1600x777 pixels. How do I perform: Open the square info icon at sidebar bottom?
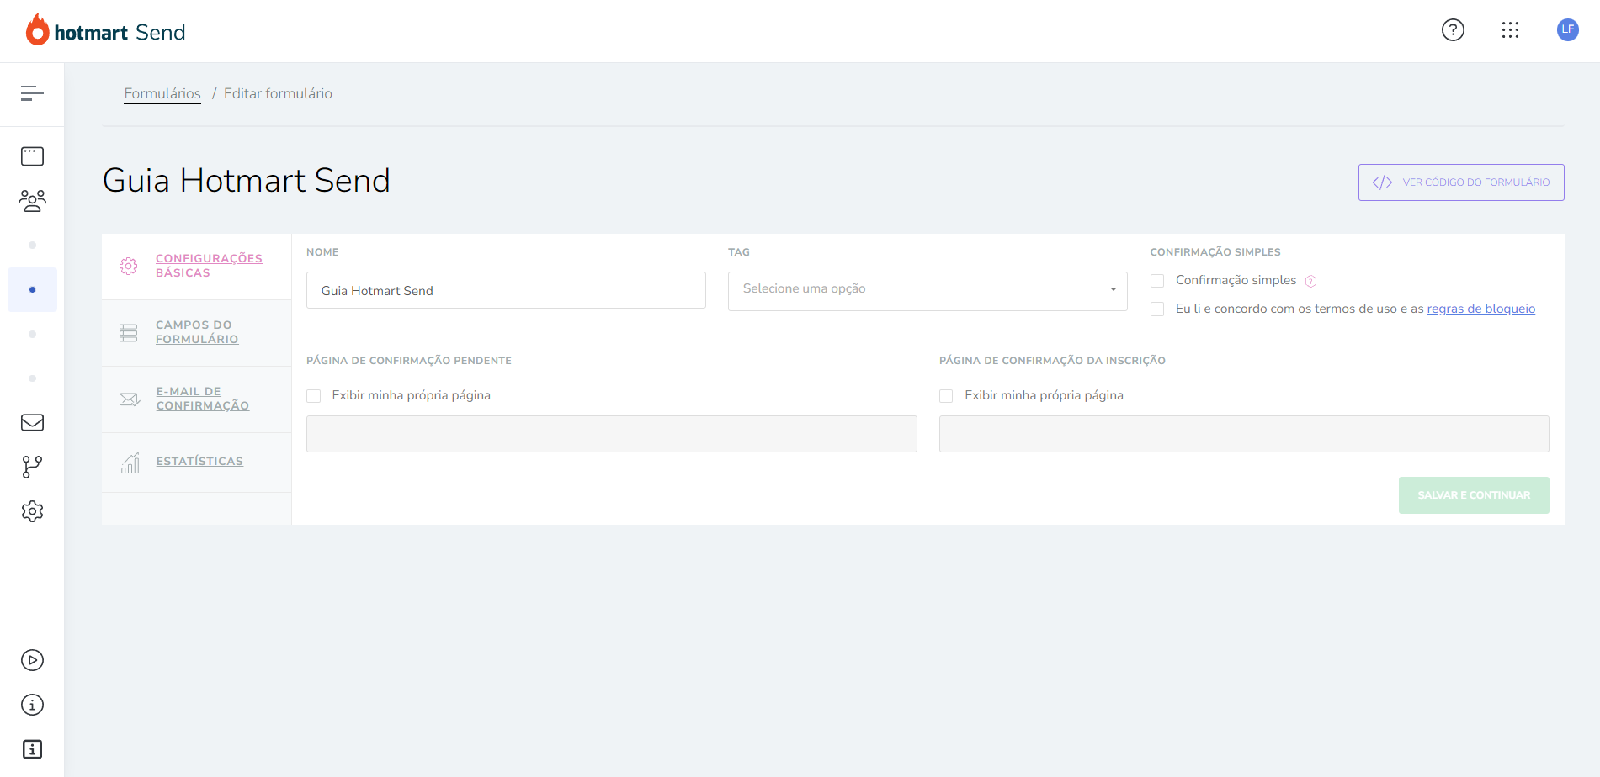pyautogui.click(x=32, y=749)
